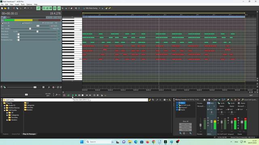Click the folder-up icon beside the Soft Synths path
The width and height of the screenshot is (259, 145).
[x=150, y=100]
